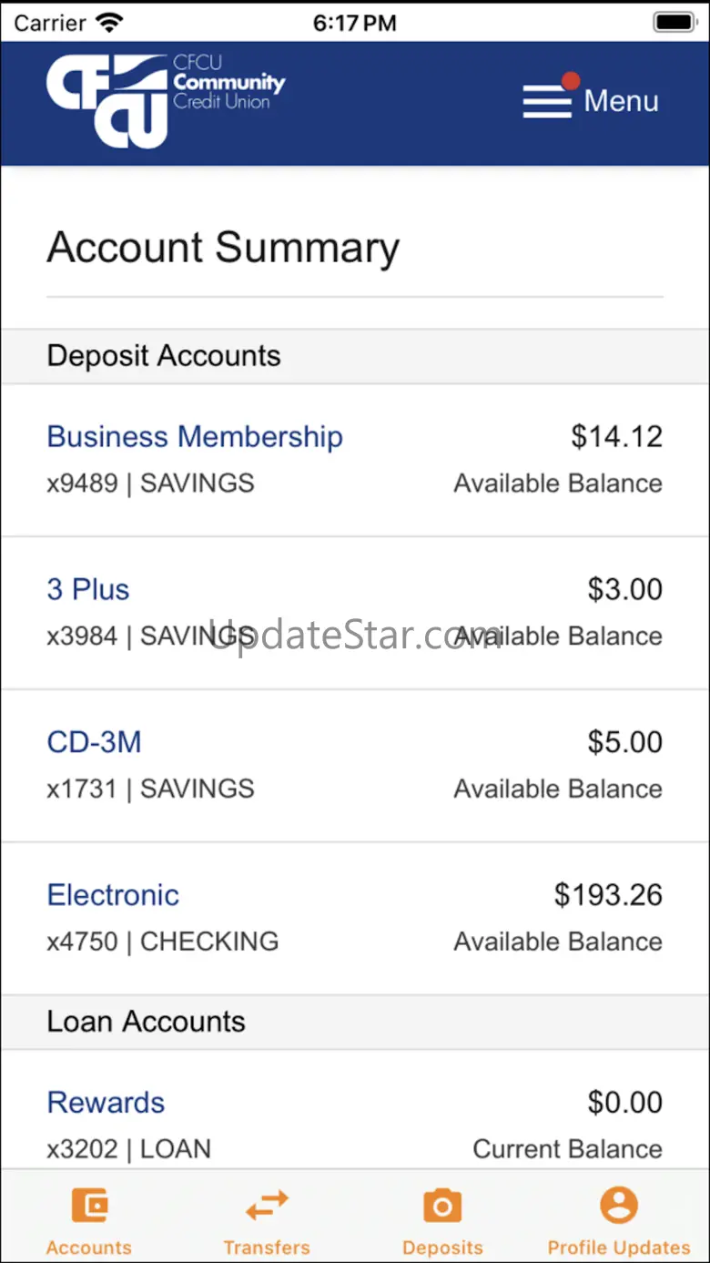Open the 3 Plus savings account
Screen dimensions: 710x1263
[x=88, y=589]
